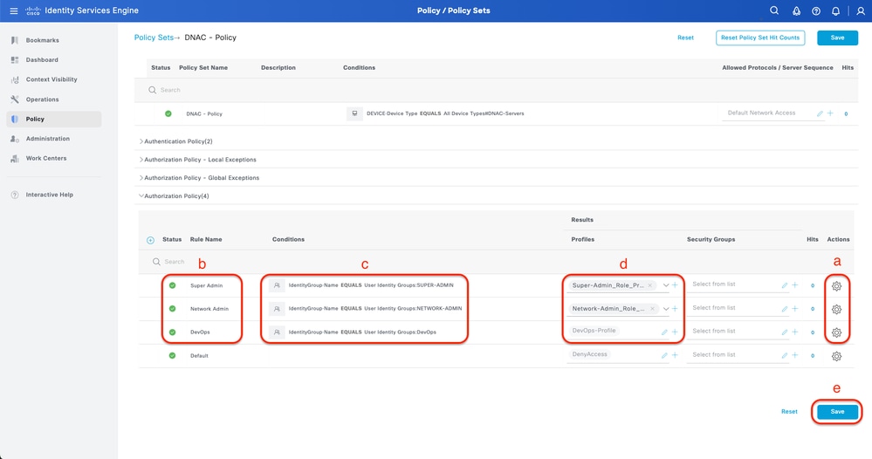Image resolution: width=872 pixels, height=459 pixels.
Task: Click the authorization rules search field
Action: click(x=498, y=262)
